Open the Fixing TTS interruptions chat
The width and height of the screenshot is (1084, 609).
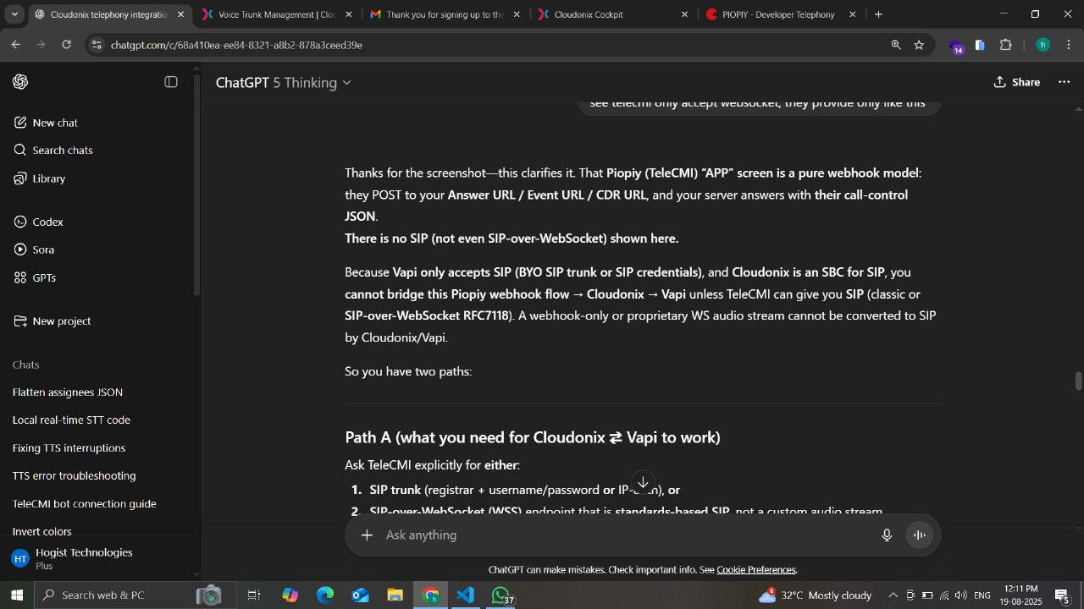pos(69,448)
